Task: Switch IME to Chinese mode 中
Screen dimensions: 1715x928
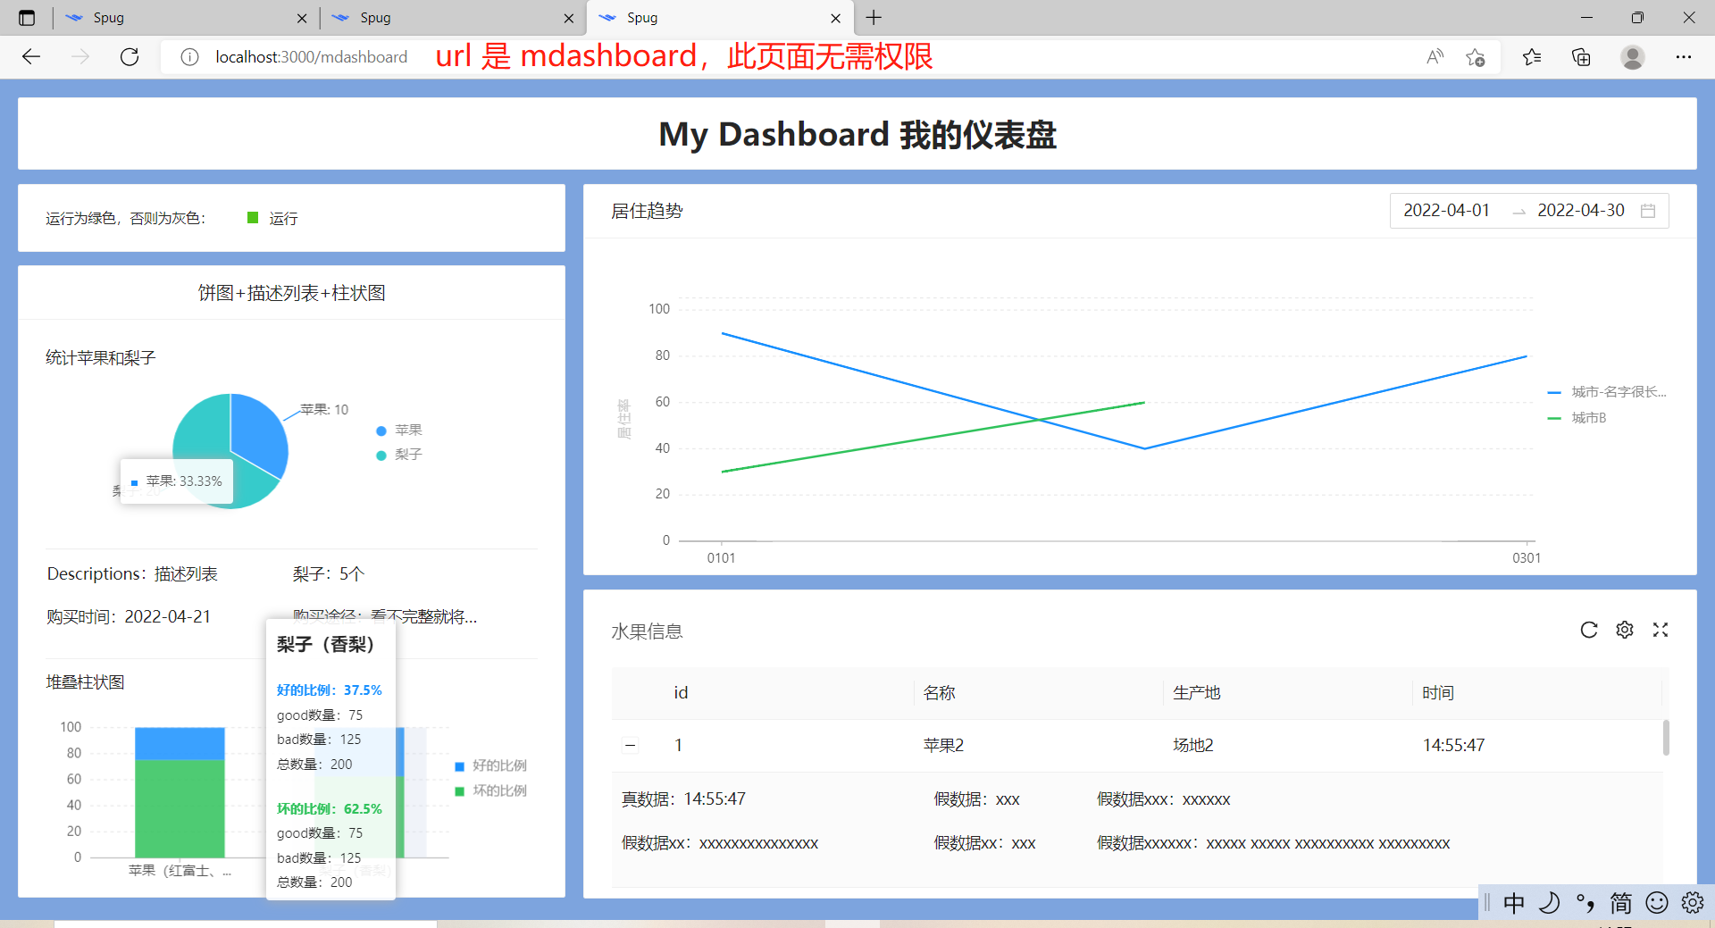Action: click(1514, 903)
